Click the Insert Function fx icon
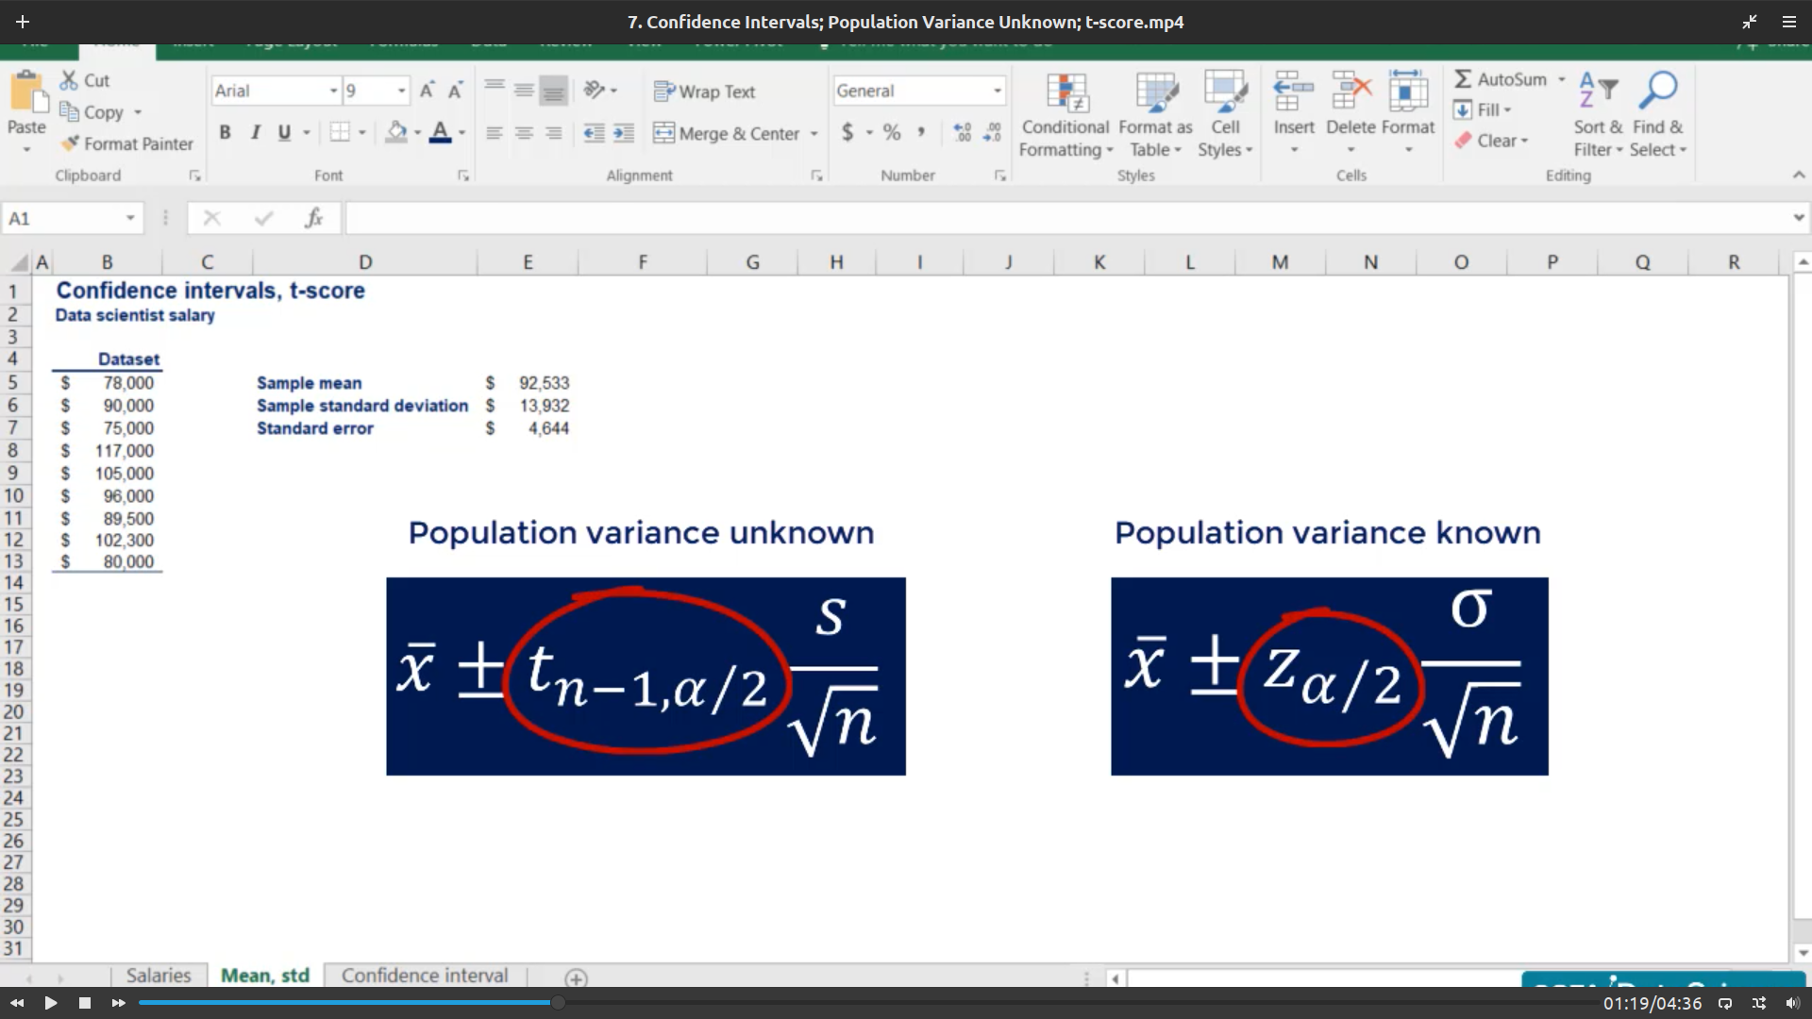This screenshot has height=1019, width=1812. (313, 218)
